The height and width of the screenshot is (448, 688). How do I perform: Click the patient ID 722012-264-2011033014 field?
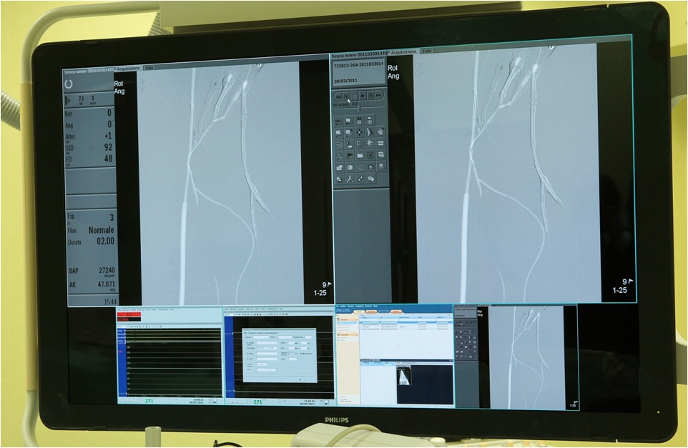358,64
